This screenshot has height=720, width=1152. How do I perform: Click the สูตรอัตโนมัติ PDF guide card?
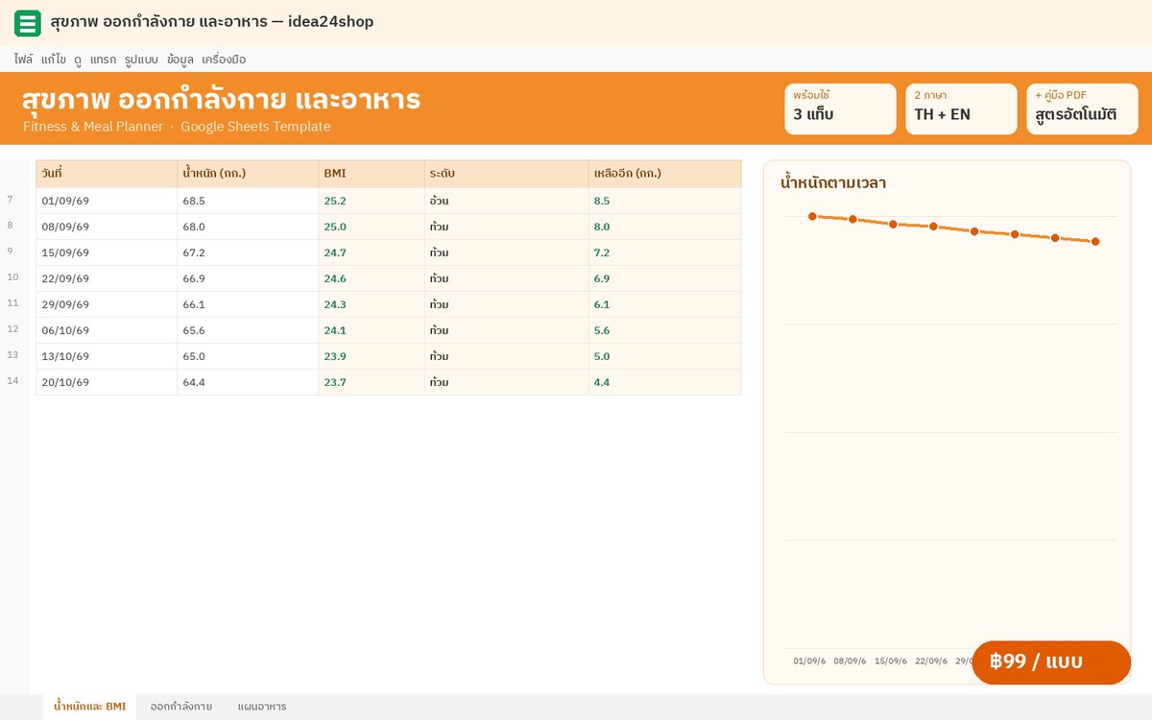coord(1082,108)
